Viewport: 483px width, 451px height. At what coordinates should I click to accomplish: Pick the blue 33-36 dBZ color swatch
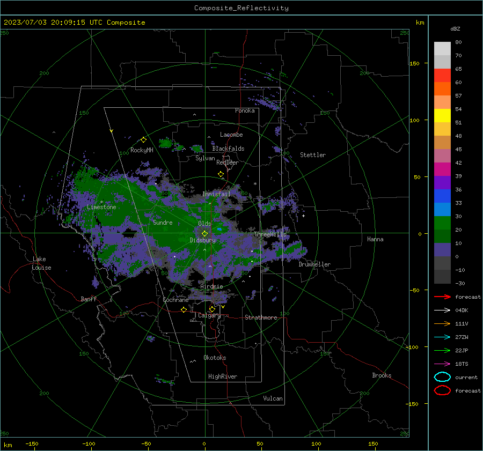pos(442,196)
